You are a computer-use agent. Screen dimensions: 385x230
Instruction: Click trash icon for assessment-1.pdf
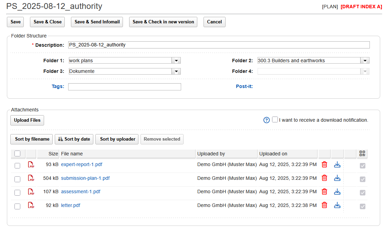tap(324, 192)
